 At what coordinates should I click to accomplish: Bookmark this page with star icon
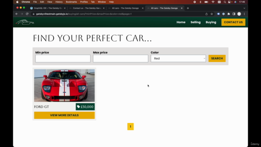(212, 14)
